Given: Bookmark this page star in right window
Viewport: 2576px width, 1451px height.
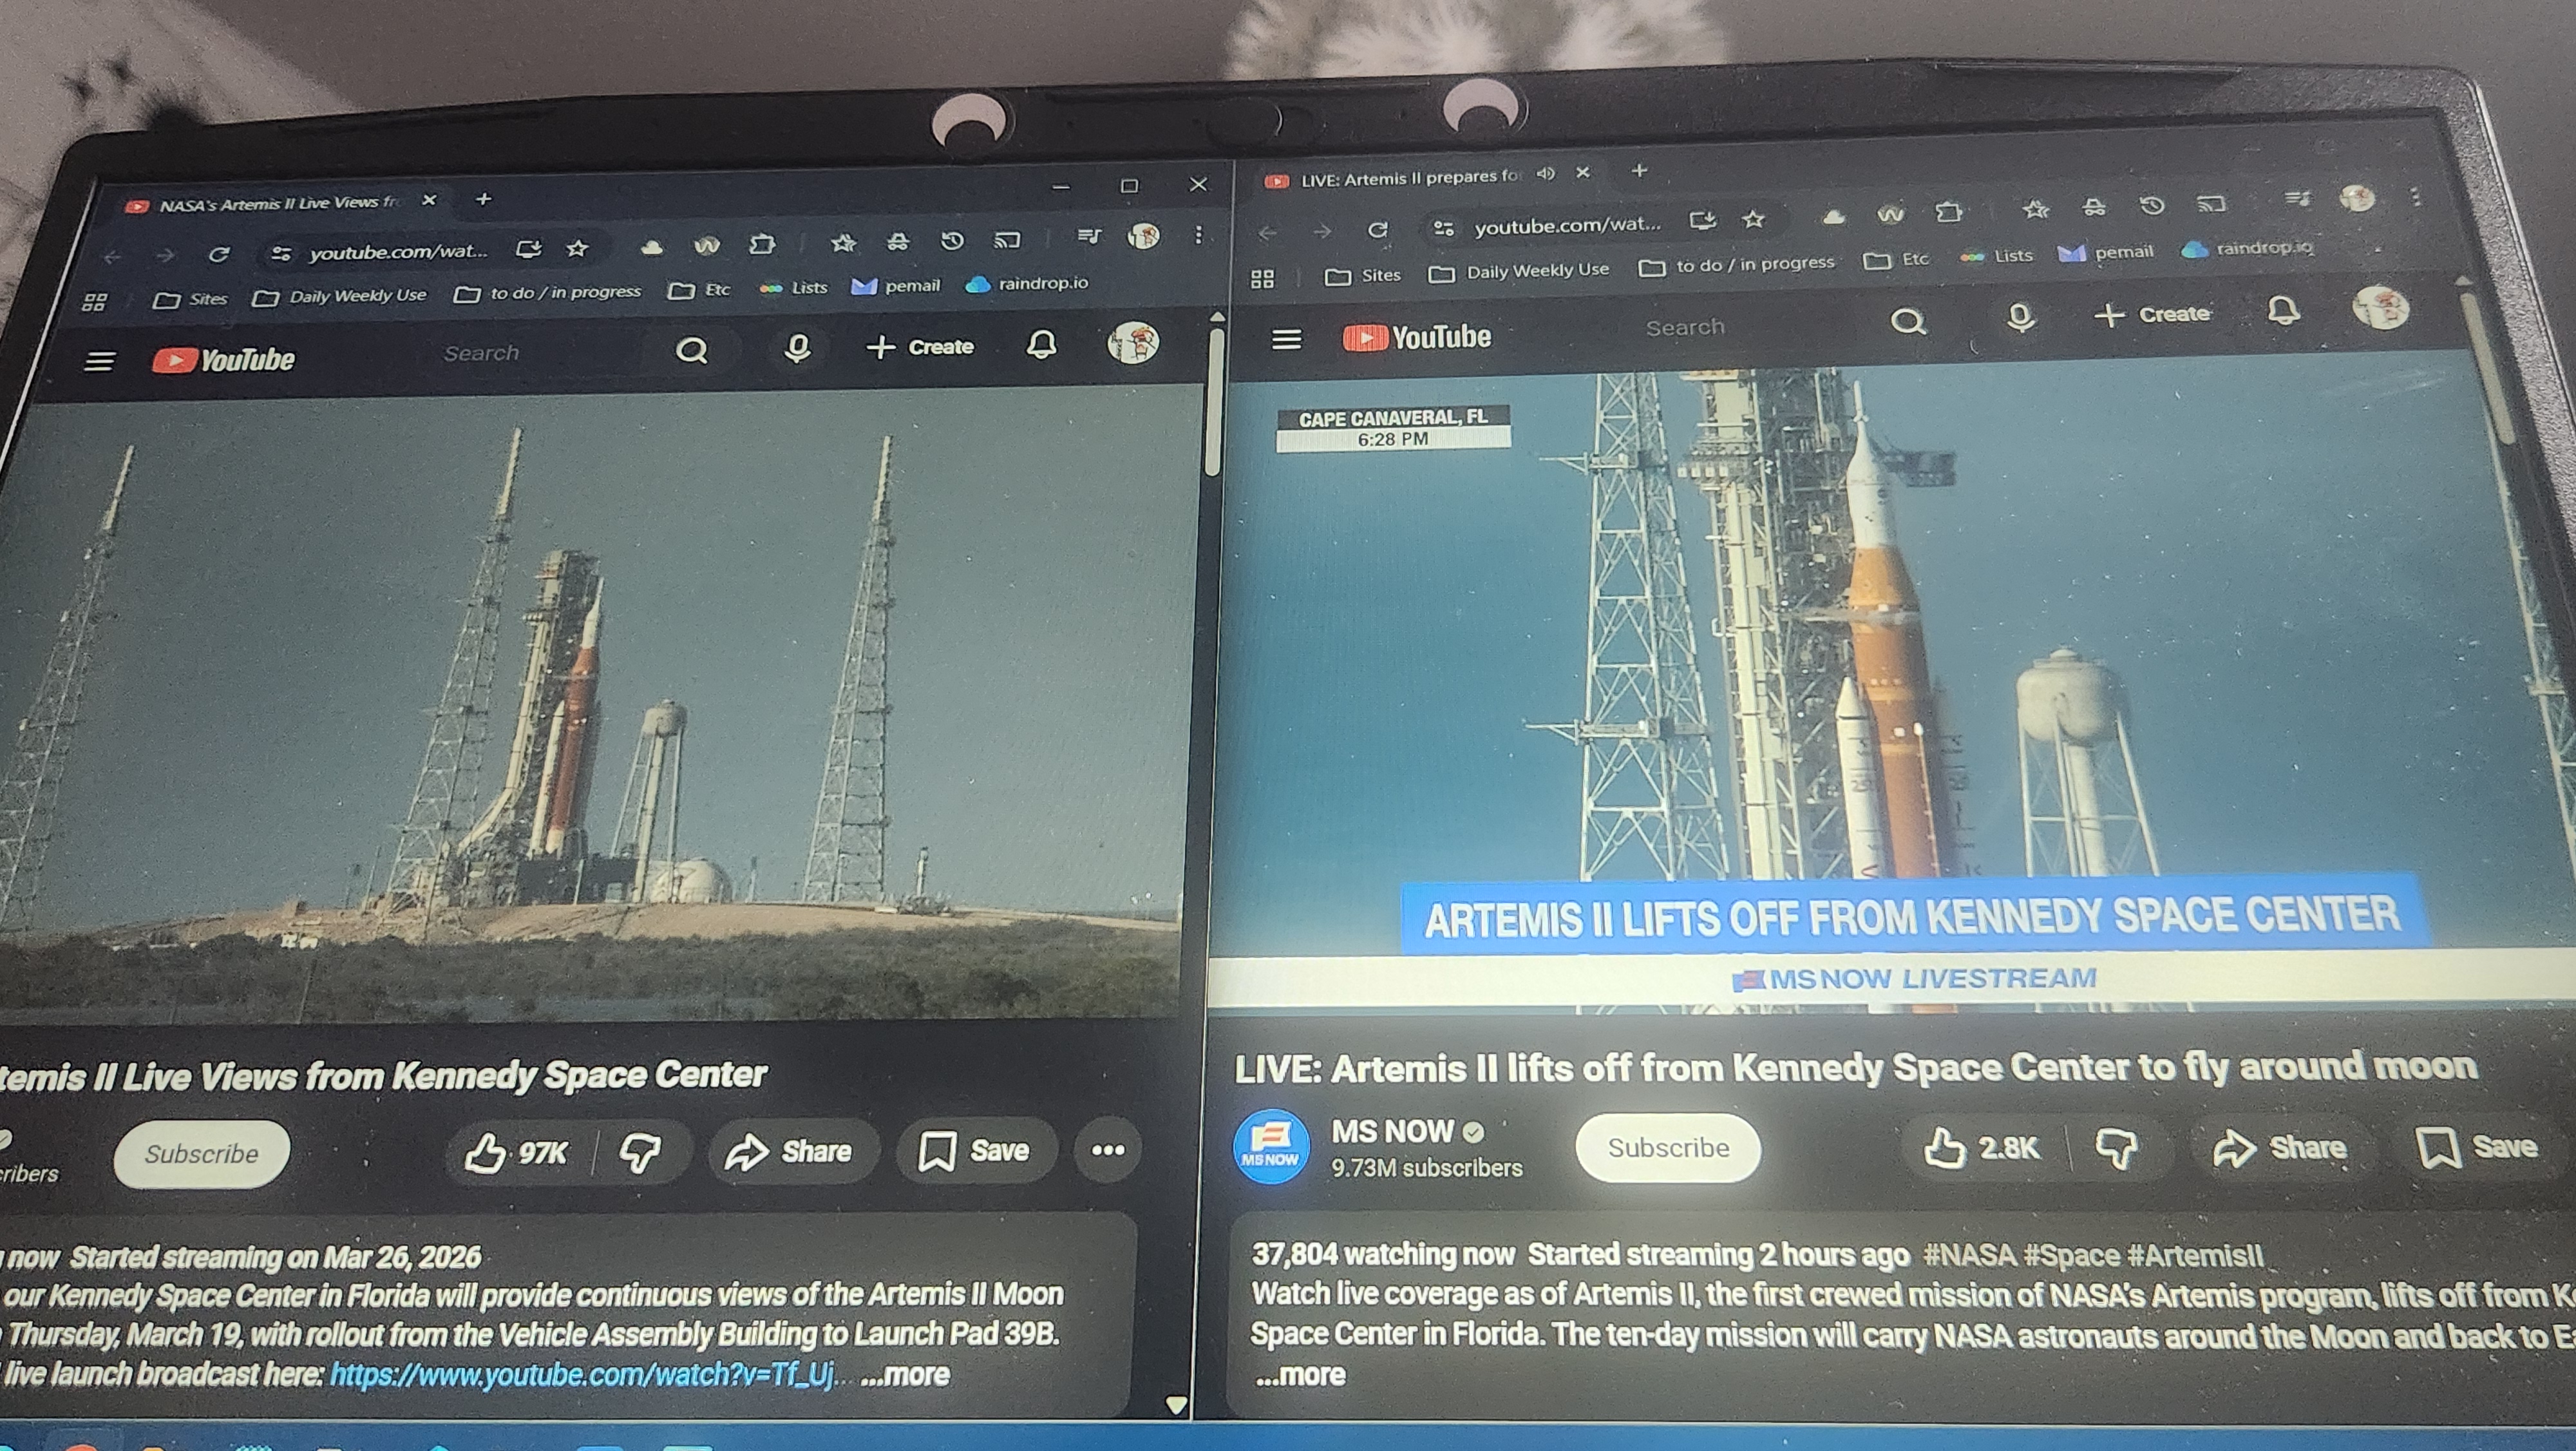Looking at the screenshot, I should point(1753,220).
